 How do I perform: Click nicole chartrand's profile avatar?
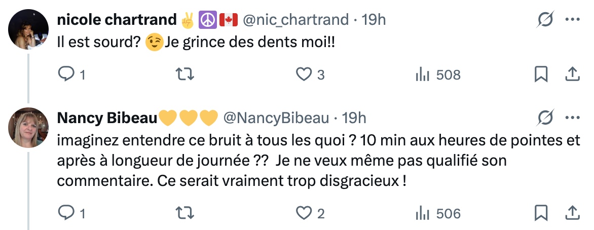(x=29, y=29)
